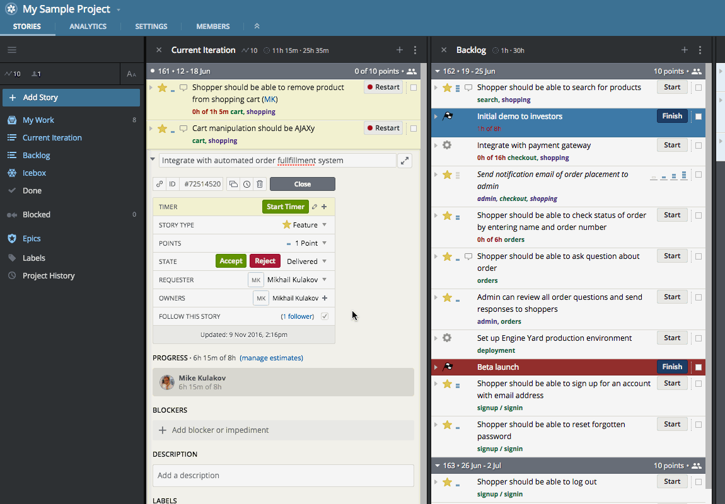Select checkbox for 'Set up Engine Yard production environment'
This screenshot has width=725, height=504.
pyautogui.click(x=698, y=338)
